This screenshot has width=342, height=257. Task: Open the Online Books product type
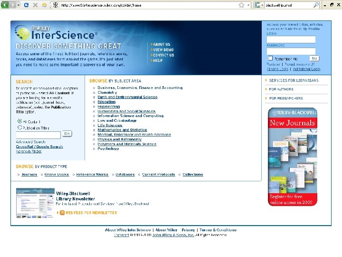(57, 174)
